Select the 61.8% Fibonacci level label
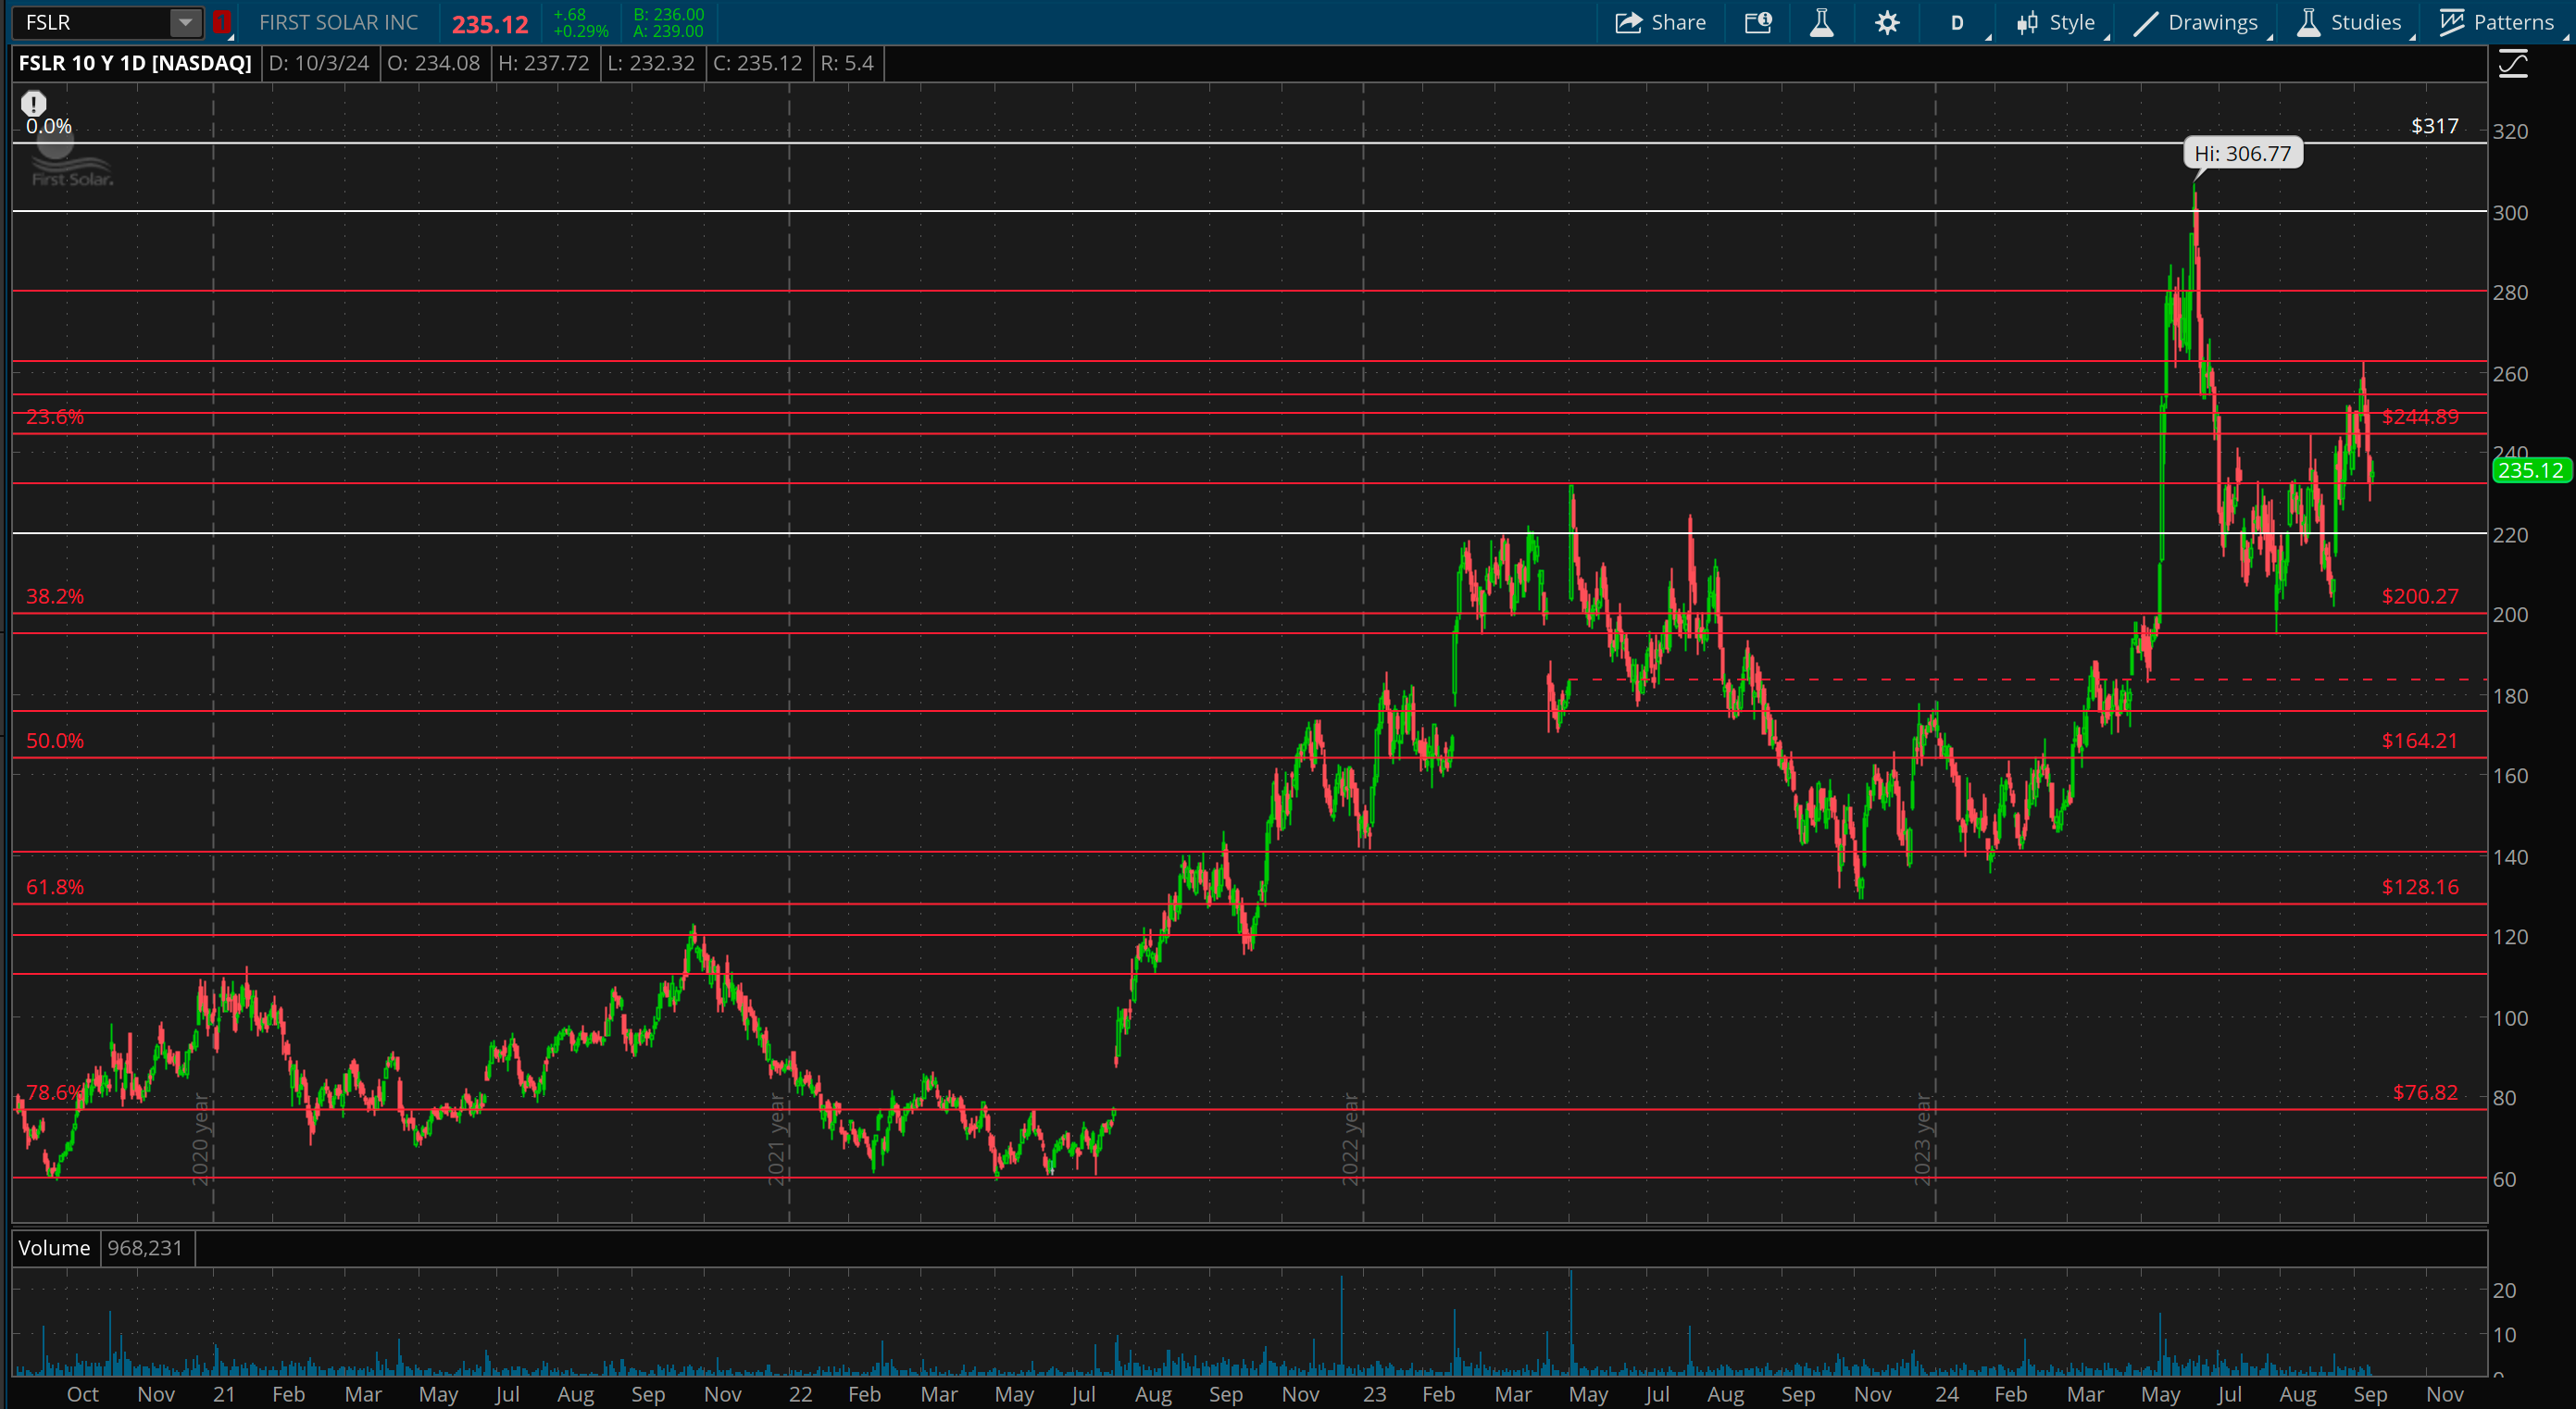The width and height of the screenshot is (2576, 1409). (55, 887)
